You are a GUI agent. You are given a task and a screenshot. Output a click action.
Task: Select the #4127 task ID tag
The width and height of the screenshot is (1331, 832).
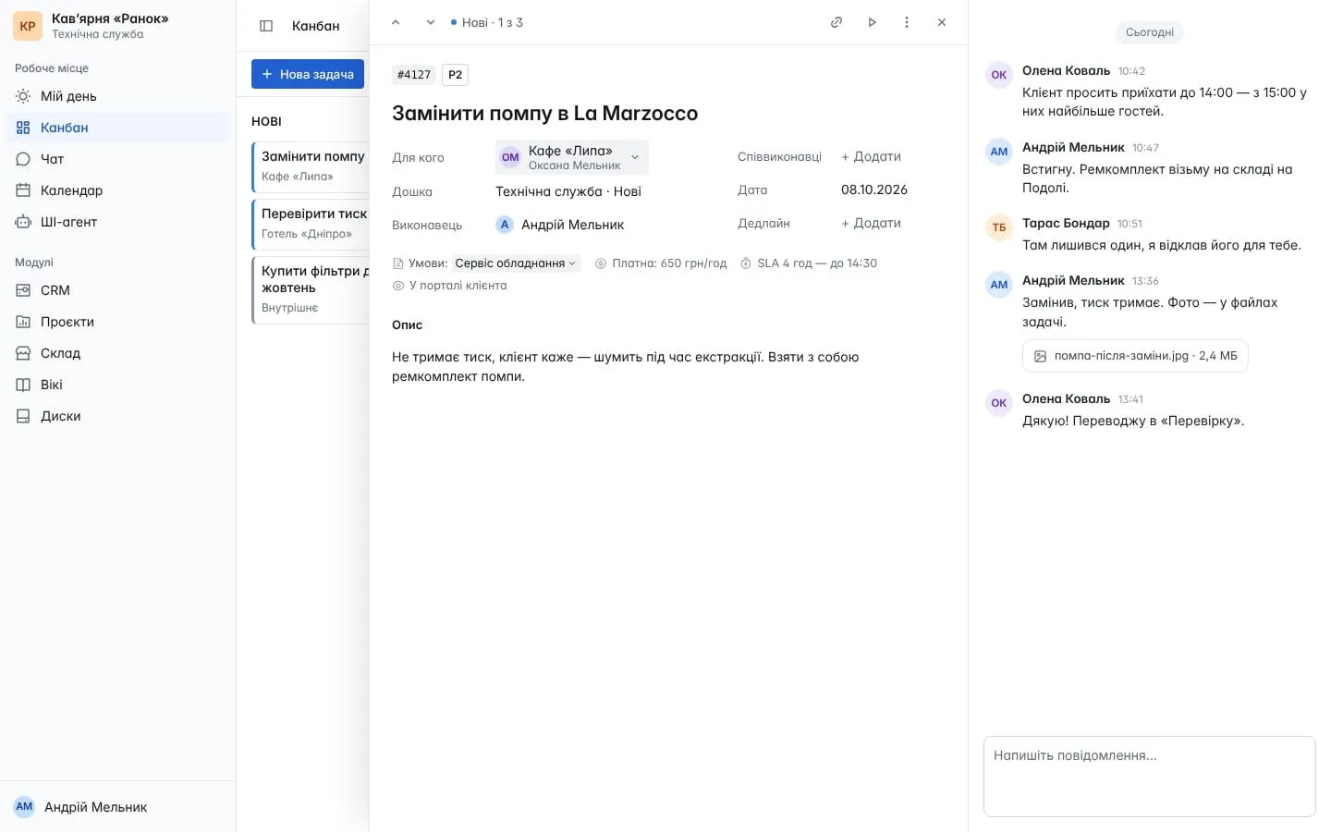coord(414,75)
